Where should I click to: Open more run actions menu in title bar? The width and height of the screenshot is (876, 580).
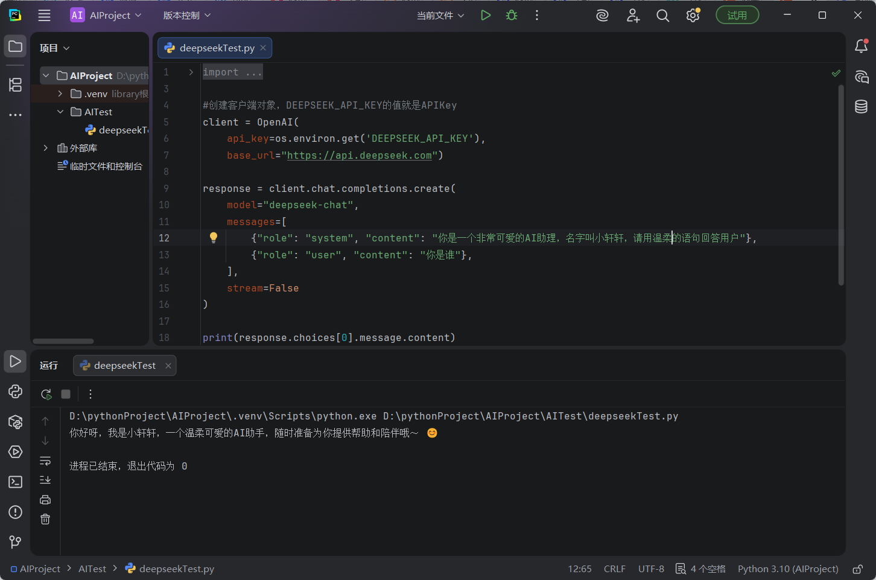[x=537, y=15]
